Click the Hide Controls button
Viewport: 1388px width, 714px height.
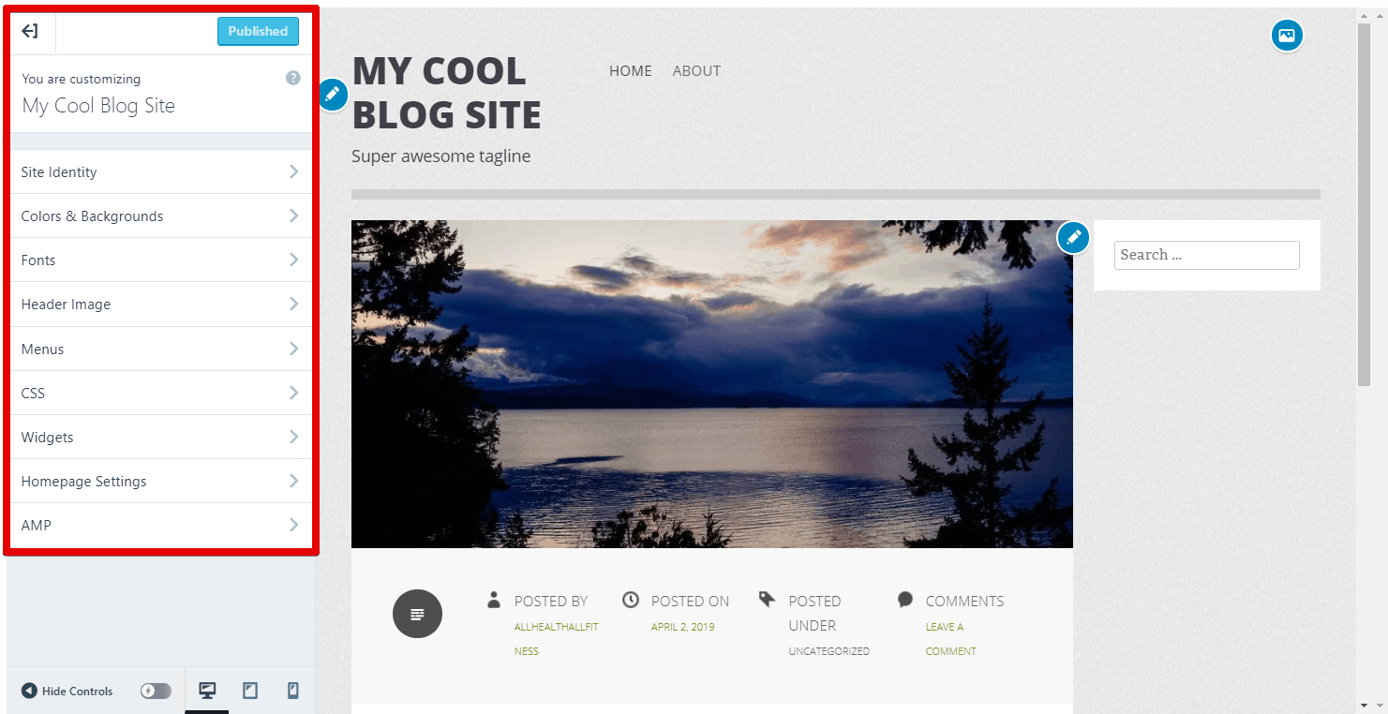pyautogui.click(x=67, y=691)
